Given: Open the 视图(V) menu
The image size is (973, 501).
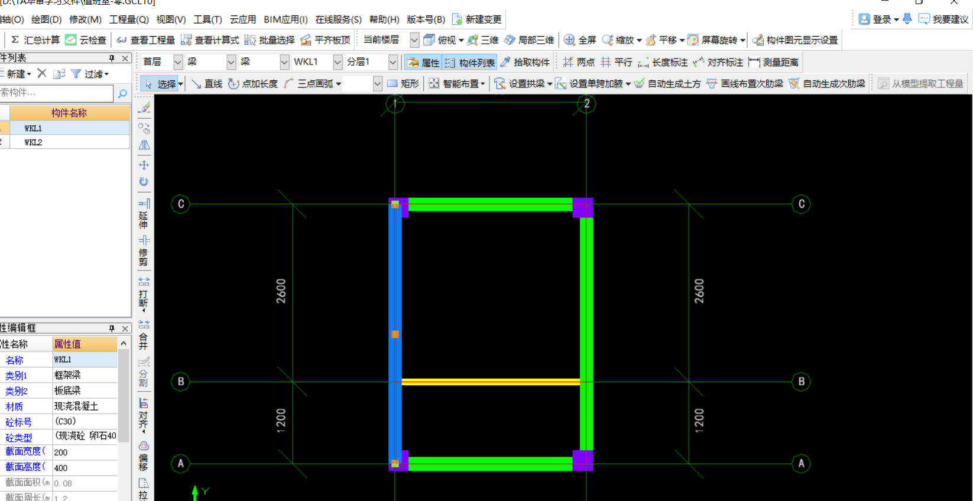Looking at the screenshot, I should point(171,19).
